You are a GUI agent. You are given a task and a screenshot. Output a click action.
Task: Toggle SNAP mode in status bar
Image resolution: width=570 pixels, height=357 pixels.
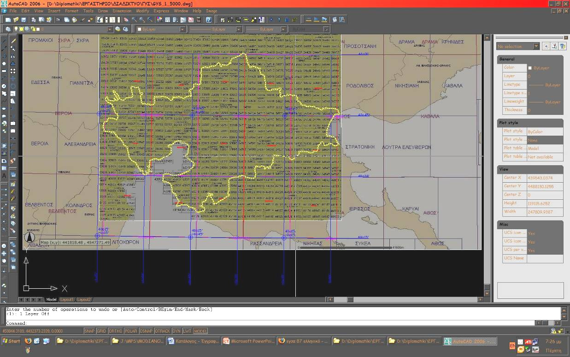(89, 331)
